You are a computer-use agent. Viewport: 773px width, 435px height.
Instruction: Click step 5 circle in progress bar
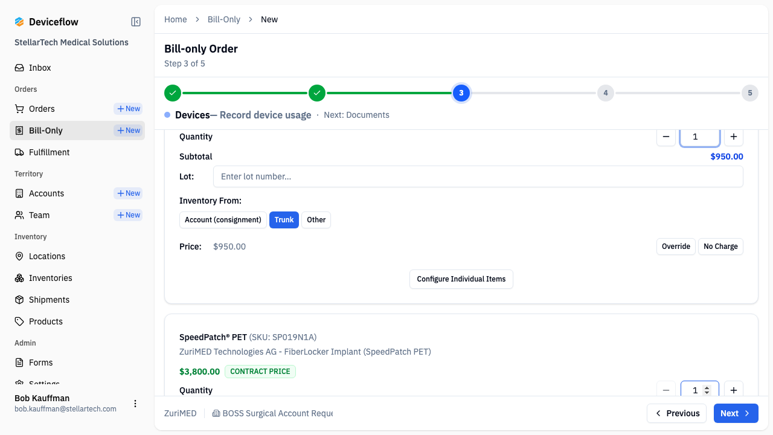point(750,93)
